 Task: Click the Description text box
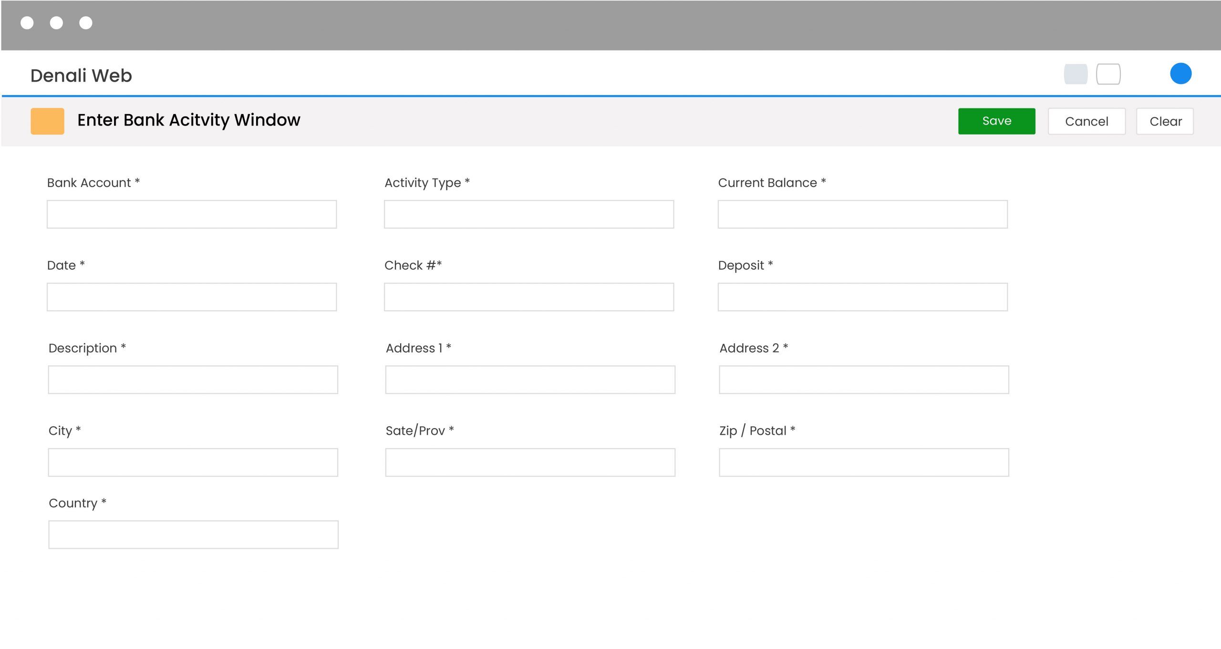[x=193, y=380]
